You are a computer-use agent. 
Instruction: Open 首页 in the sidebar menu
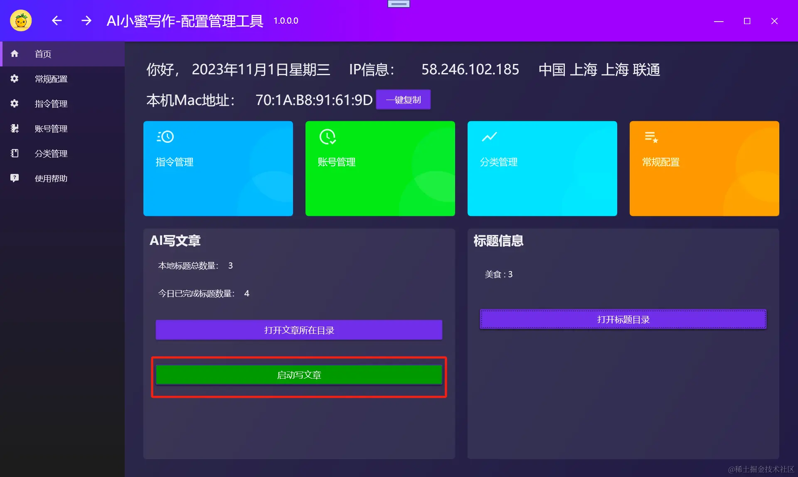coord(43,54)
